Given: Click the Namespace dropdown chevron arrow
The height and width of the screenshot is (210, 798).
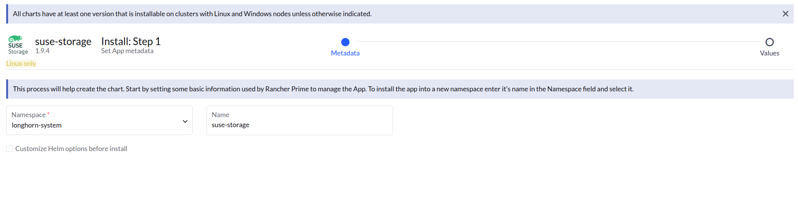Looking at the screenshot, I should tap(185, 121).
